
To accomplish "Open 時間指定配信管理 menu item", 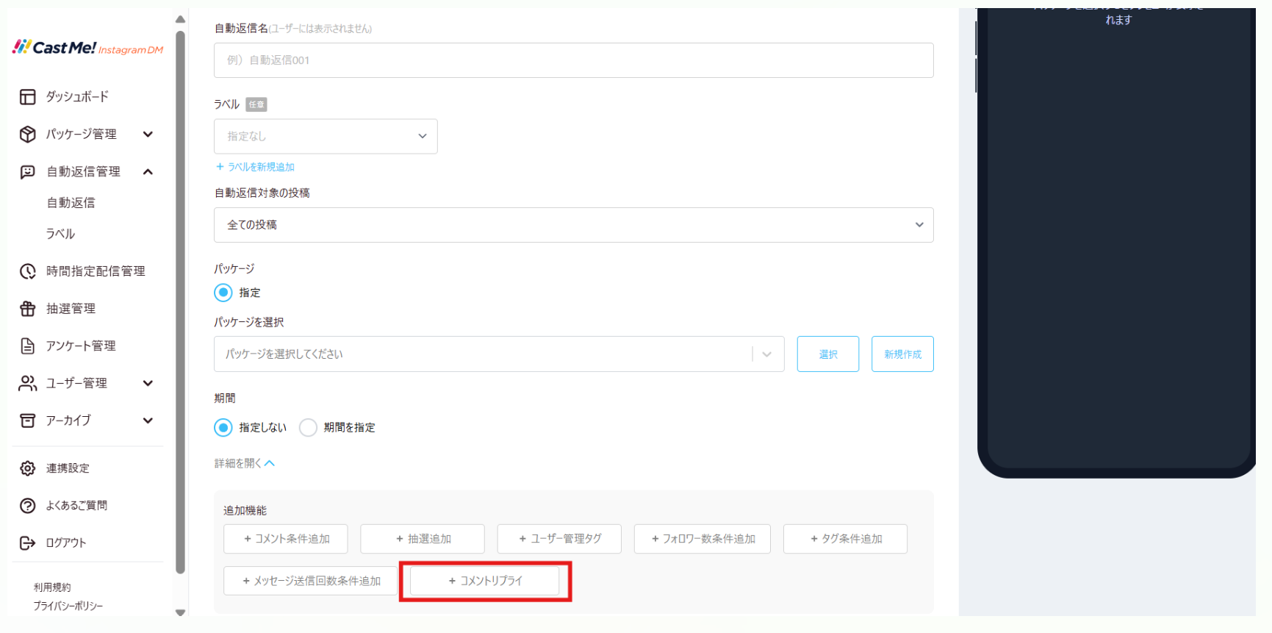I will point(96,271).
